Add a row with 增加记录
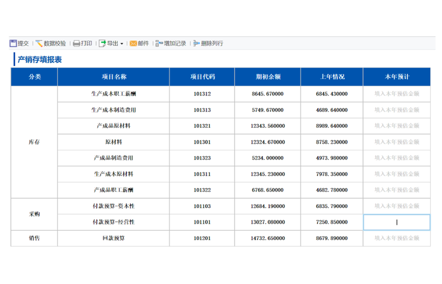 (175, 43)
